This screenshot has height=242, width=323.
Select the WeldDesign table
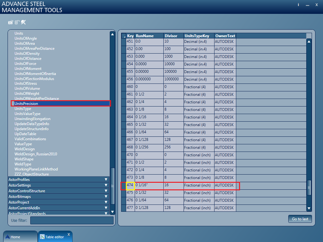pyautogui.click(x=25, y=149)
